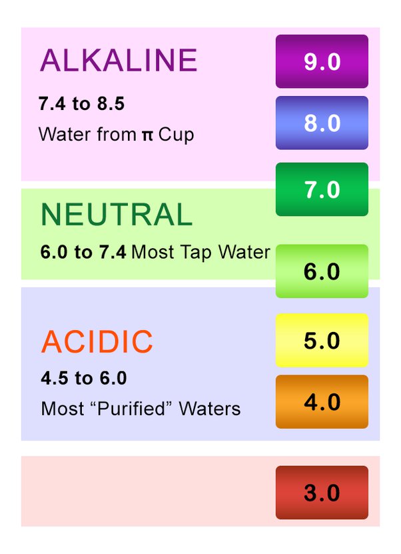Click the orange 4.0 pH swatch
The image size is (401, 554).
[x=322, y=402]
